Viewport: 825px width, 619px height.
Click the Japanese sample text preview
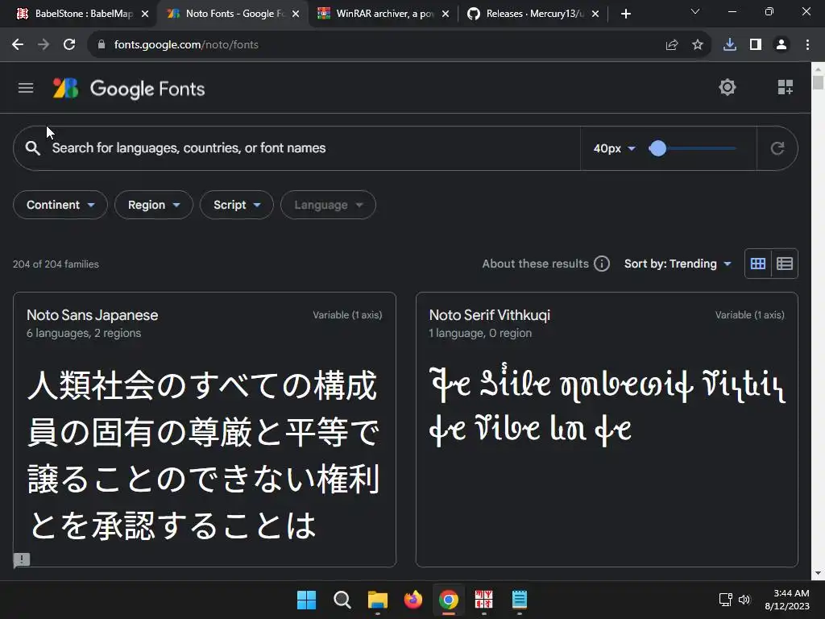click(x=203, y=456)
